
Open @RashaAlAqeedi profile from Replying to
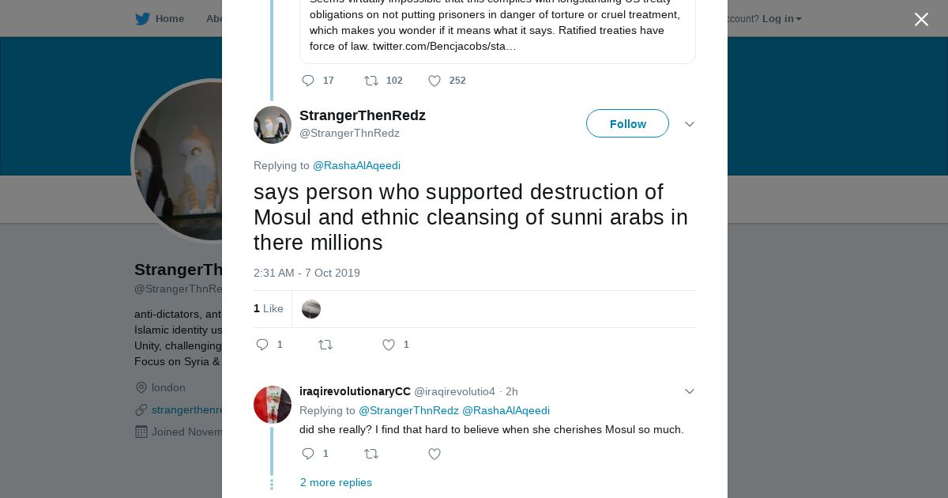(x=356, y=166)
